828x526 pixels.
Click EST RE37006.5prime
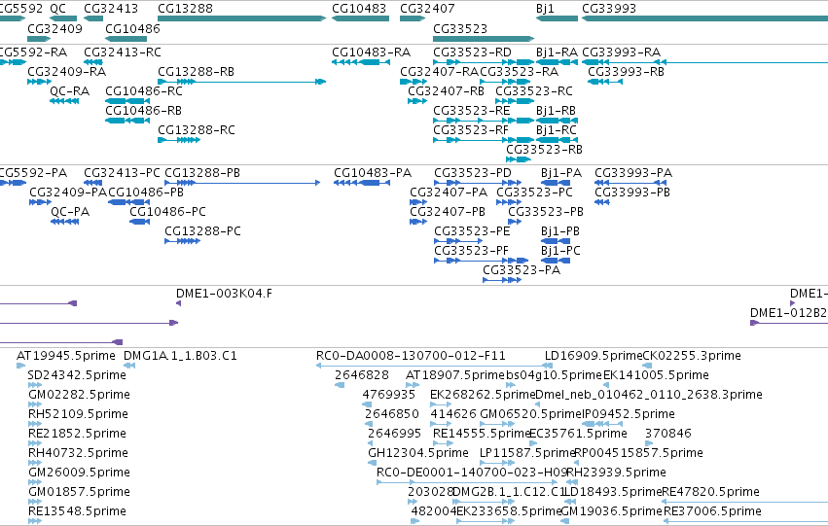[745, 522]
